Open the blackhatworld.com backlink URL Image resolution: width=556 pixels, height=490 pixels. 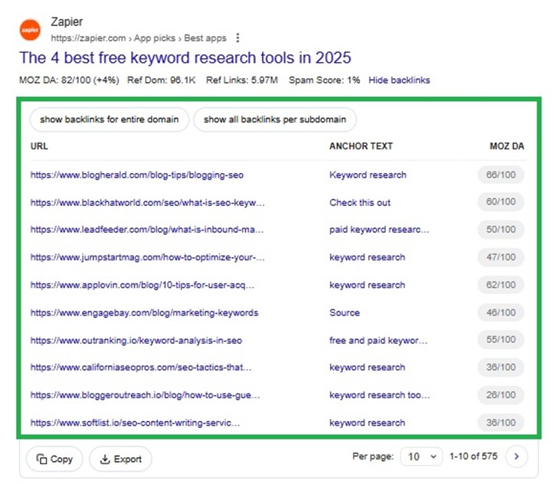pyautogui.click(x=148, y=202)
